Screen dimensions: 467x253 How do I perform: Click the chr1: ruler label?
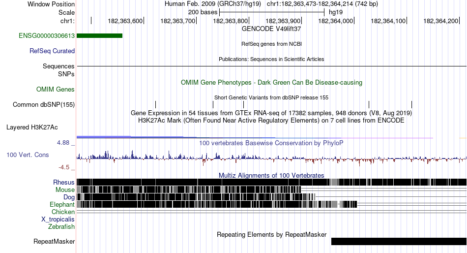pos(67,21)
